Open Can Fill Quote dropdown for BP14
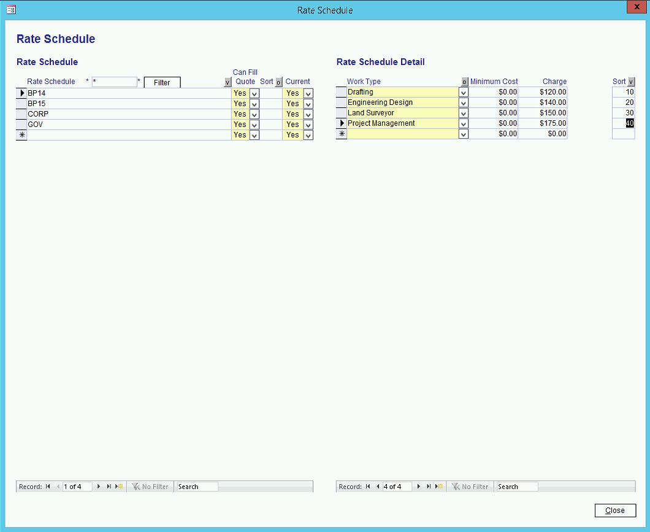 (254, 93)
